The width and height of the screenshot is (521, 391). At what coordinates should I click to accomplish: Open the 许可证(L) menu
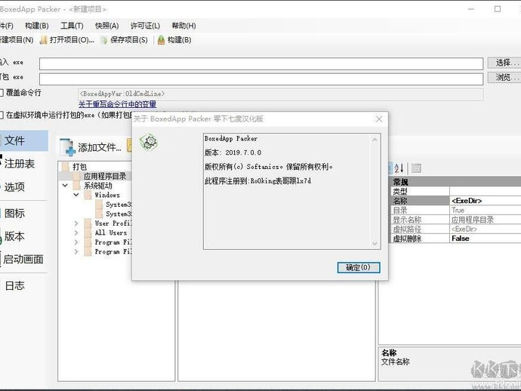(145, 26)
